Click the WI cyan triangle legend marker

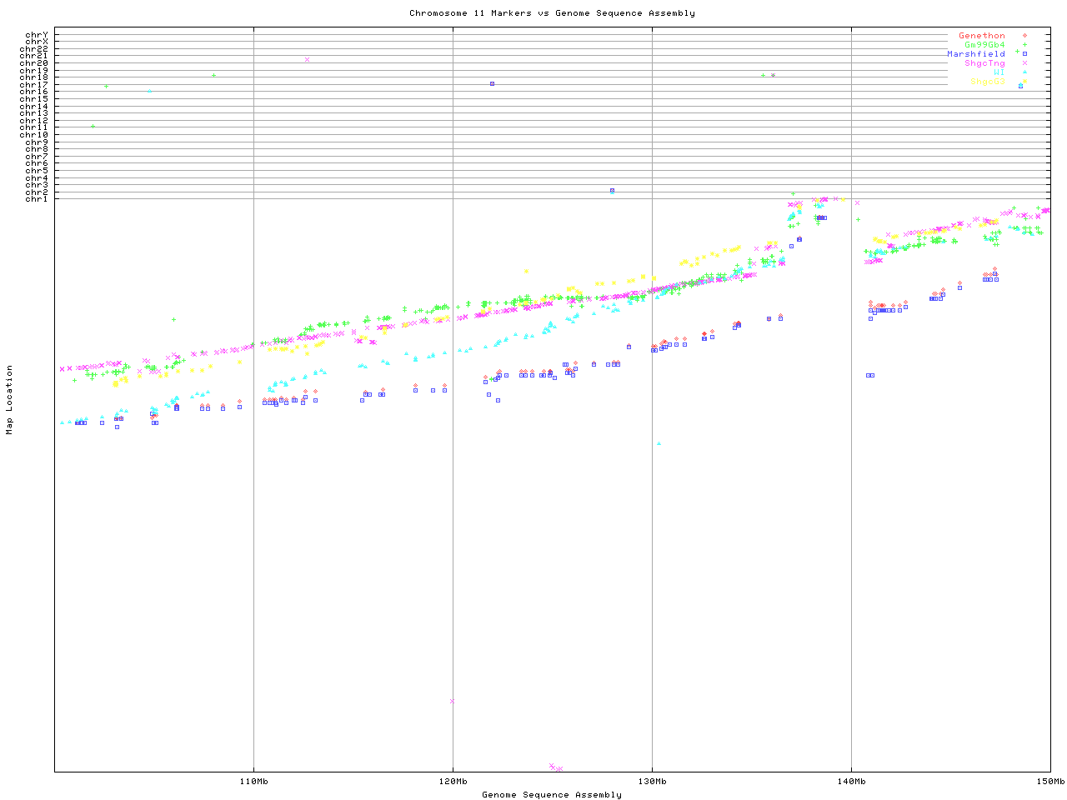[1024, 72]
